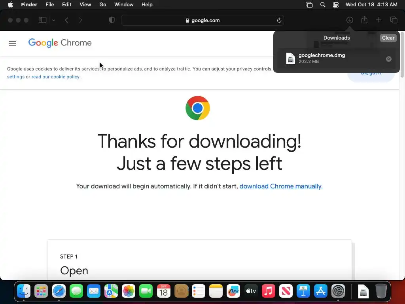Reveal googlechrome.dmg in Finder with magnifier icon

tap(389, 59)
